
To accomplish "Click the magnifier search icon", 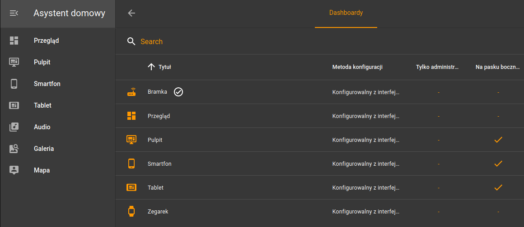I will point(131,42).
